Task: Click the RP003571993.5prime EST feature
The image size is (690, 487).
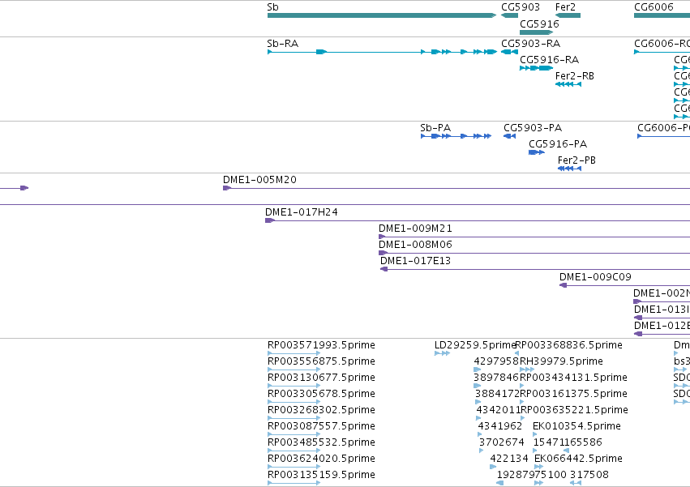Action: [x=294, y=352]
